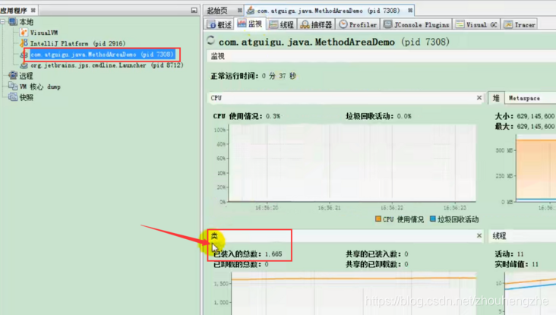Screen dimensions: 556x315
Task: Click the 实时峰值 11 value
Action: pos(535,264)
